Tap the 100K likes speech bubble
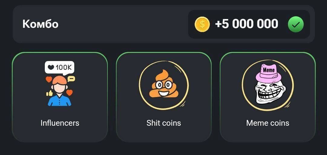This screenshot has width=327, height=155. point(59,68)
